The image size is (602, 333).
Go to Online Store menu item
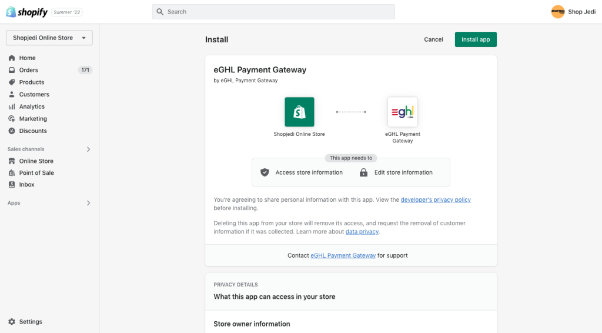click(36, 161)
